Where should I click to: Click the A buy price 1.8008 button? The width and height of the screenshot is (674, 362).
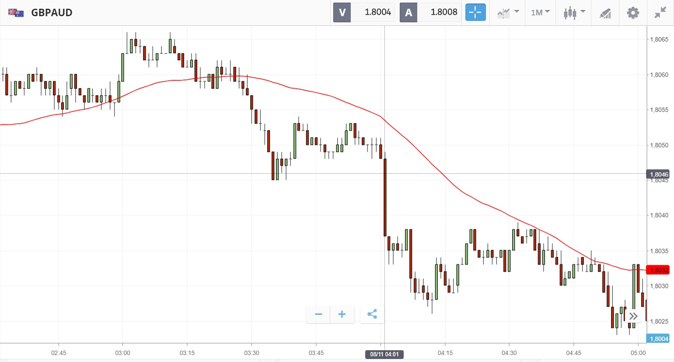coord(430,12)
